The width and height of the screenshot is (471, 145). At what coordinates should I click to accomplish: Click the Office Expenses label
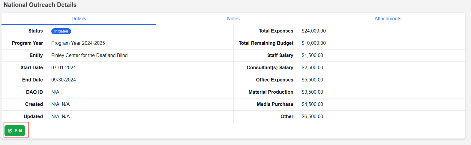[x=274, y=80]
